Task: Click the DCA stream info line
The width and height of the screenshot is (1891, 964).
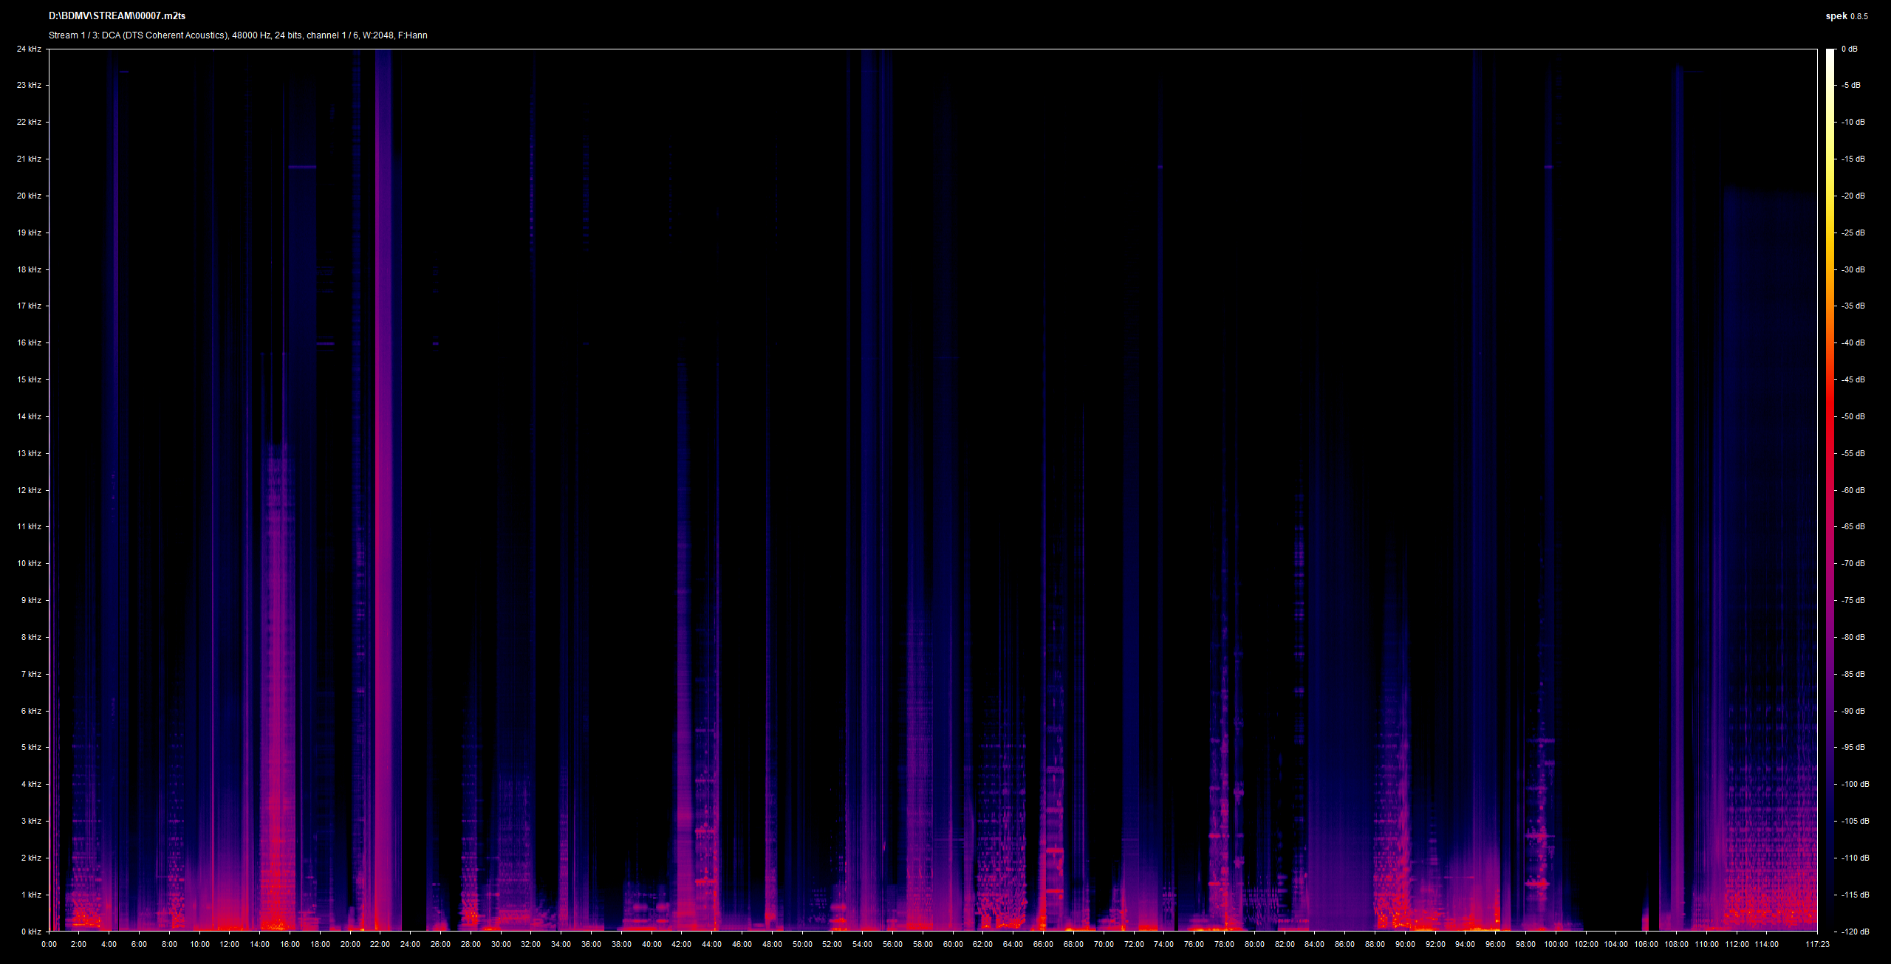Action: click(238, 35)
